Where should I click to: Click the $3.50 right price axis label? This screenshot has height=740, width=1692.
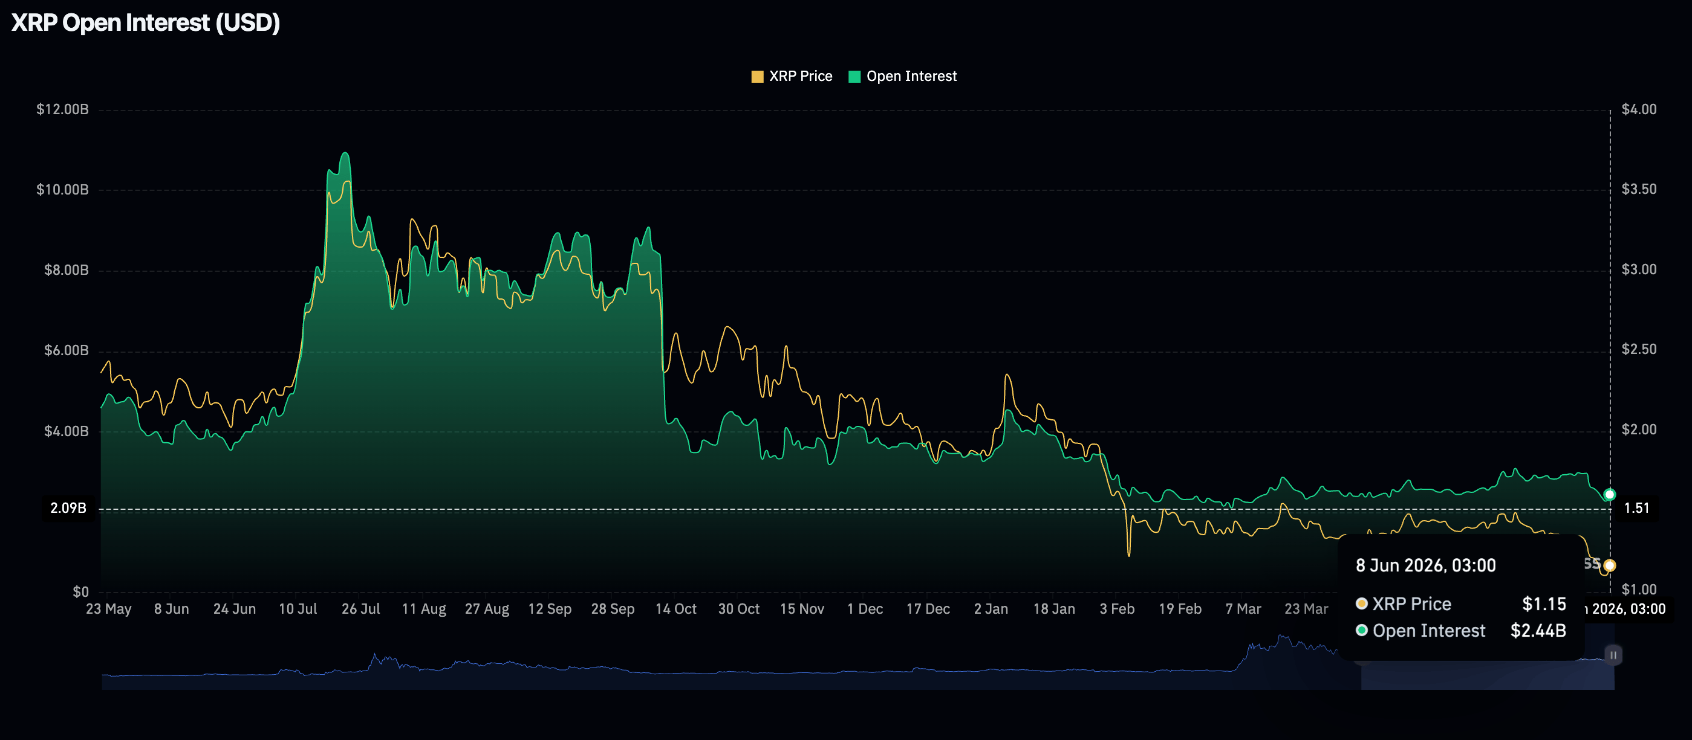click(x=1639, y=190)
